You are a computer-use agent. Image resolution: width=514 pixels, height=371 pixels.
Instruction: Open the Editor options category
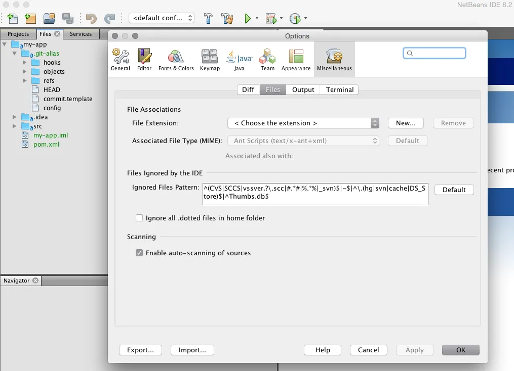pyautogui.click(x=144, y=60)
